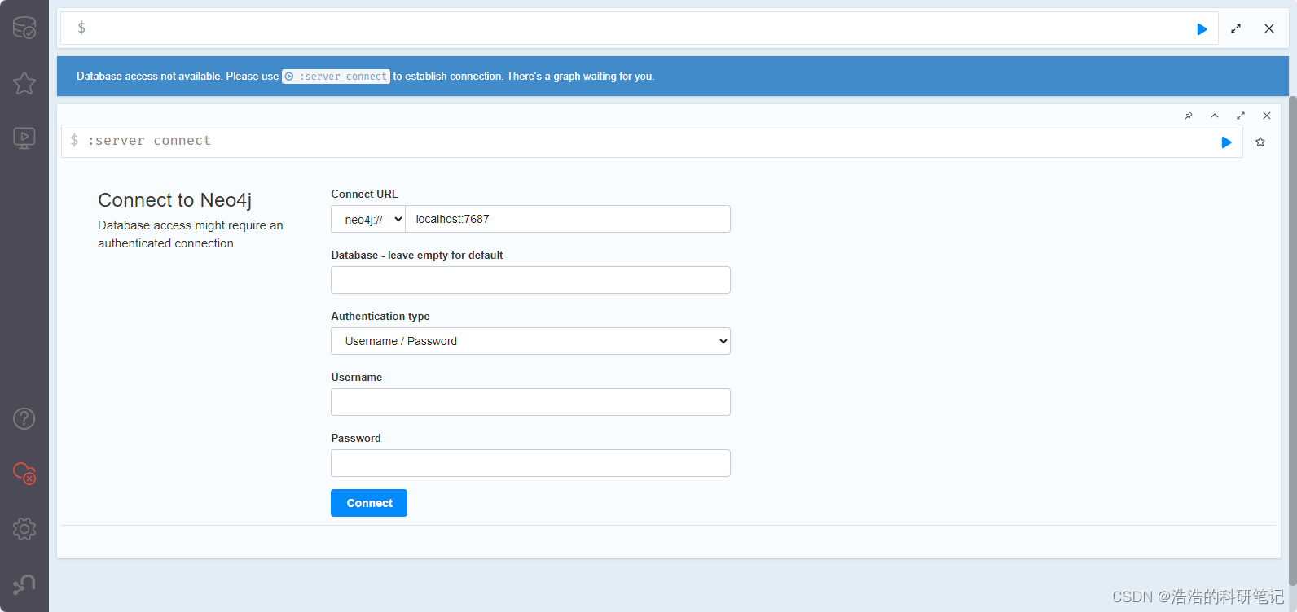The height and width of the screenshot is (612, 1297).
Task: Close the :server connect frame
Action: pos(1267,116)
